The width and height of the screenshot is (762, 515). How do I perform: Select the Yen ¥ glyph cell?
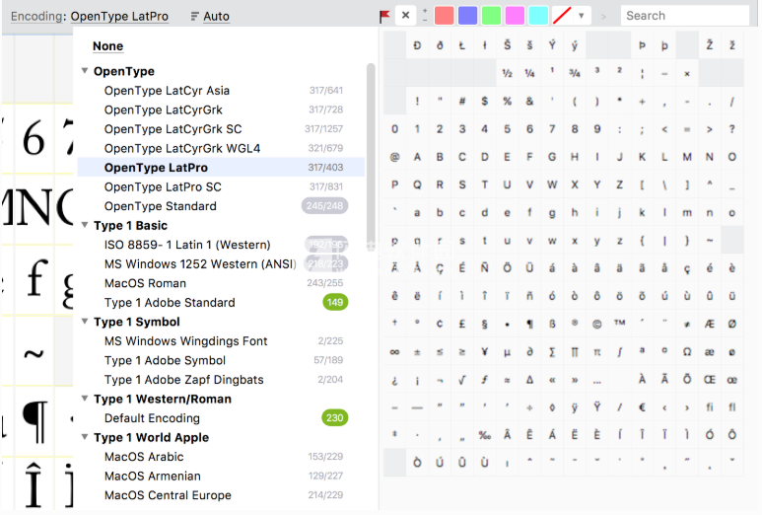(485, 351)
